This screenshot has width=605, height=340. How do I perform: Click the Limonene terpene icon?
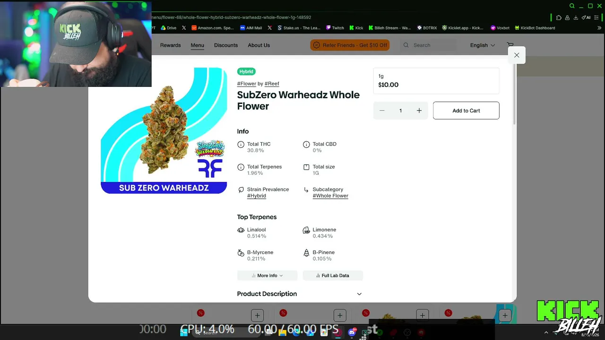306,230
